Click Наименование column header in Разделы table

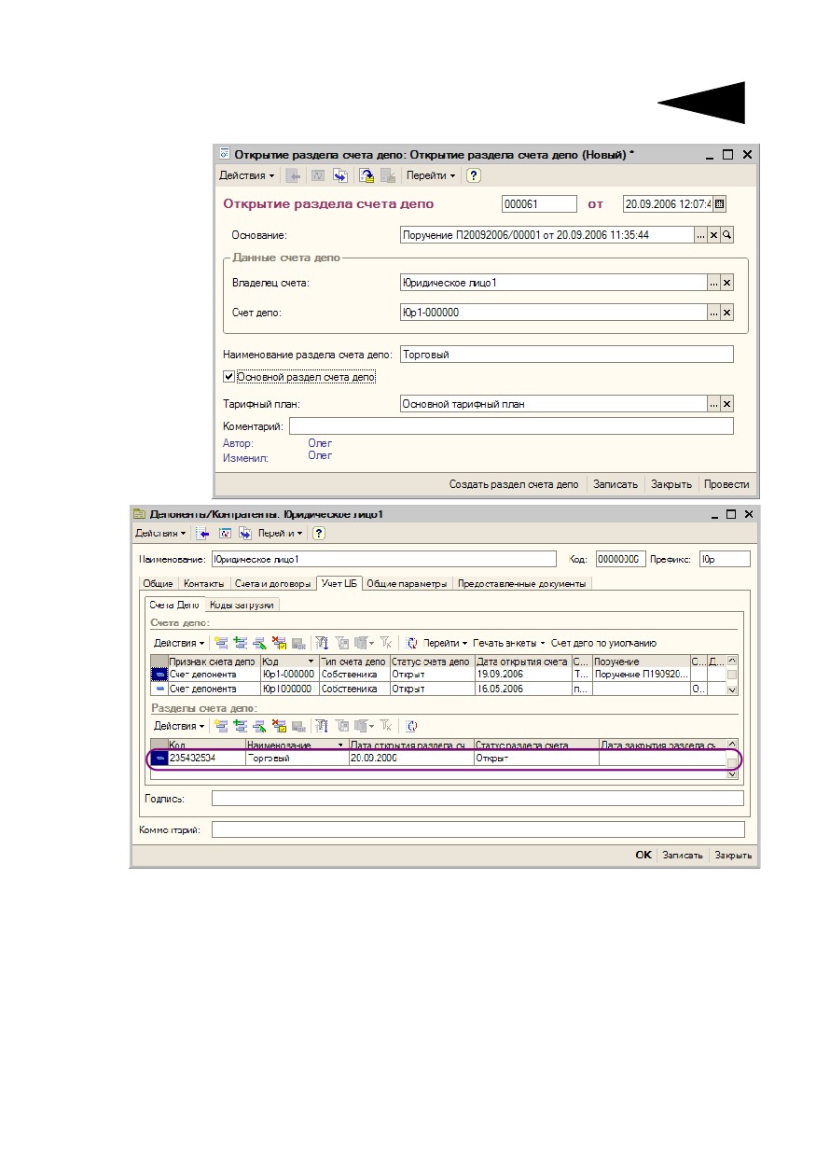click(x=297, y=745)
